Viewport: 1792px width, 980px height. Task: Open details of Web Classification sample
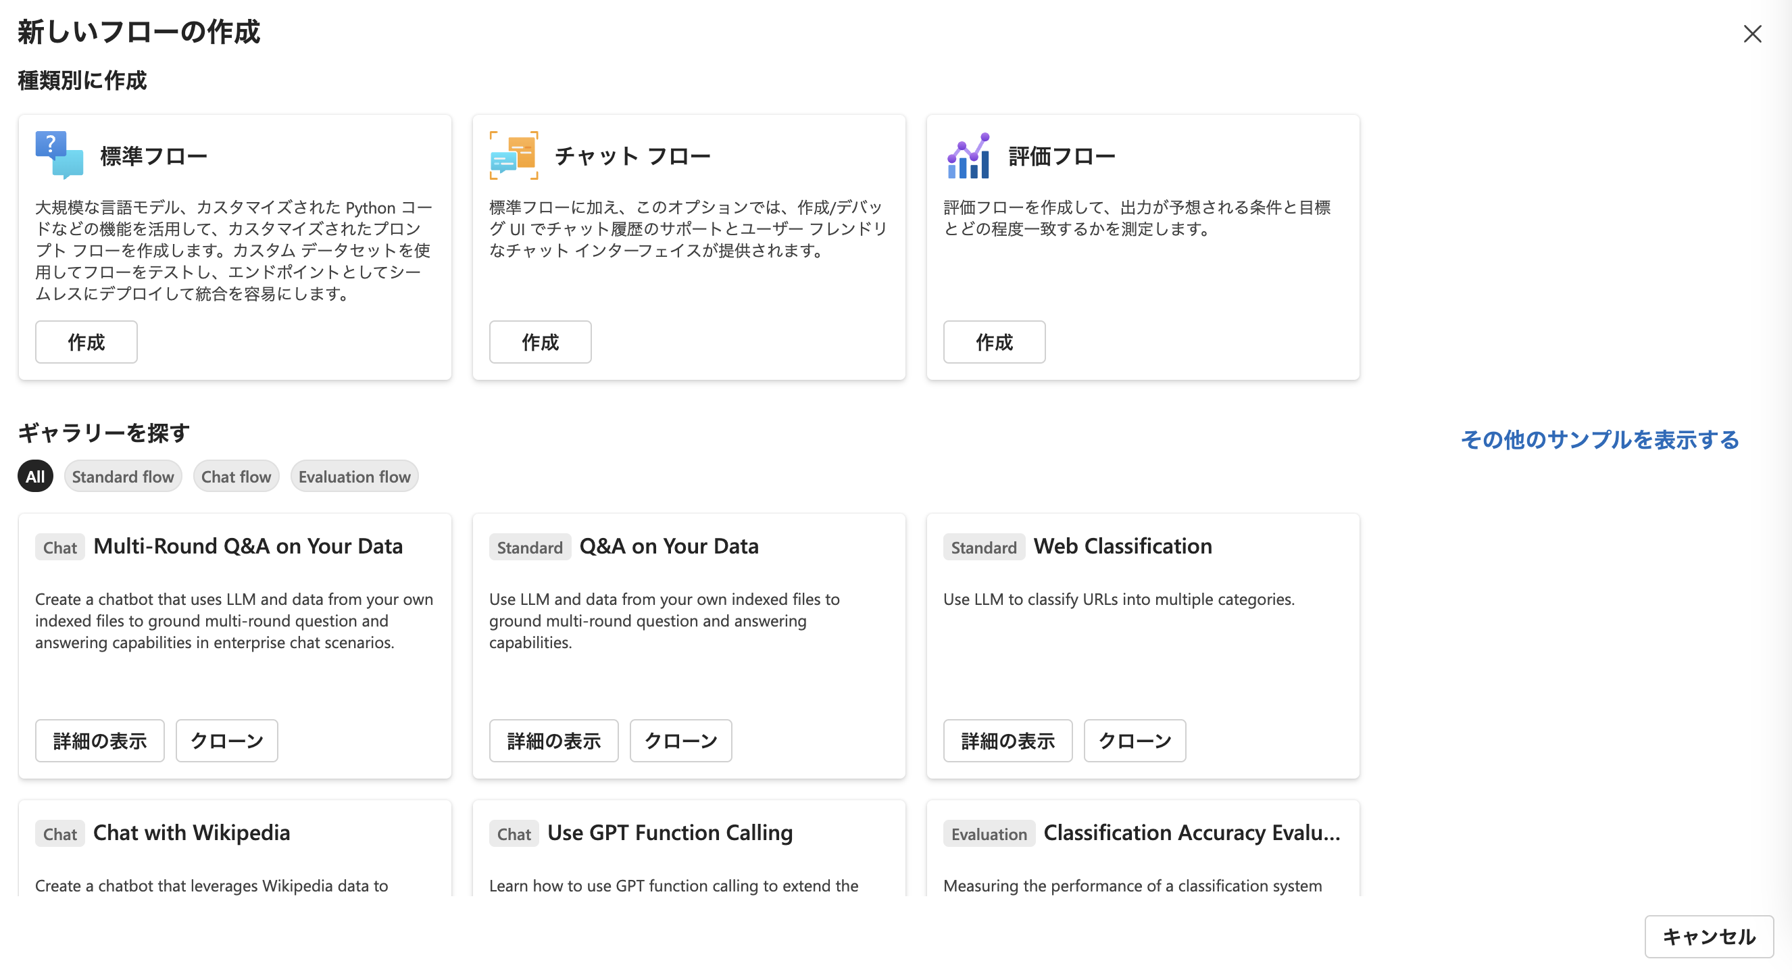(1007, 741)
